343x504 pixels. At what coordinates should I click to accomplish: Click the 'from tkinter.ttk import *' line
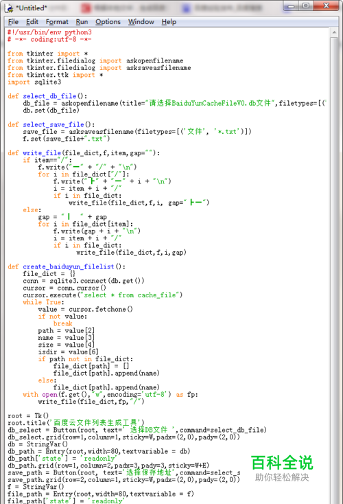point(56,75)
